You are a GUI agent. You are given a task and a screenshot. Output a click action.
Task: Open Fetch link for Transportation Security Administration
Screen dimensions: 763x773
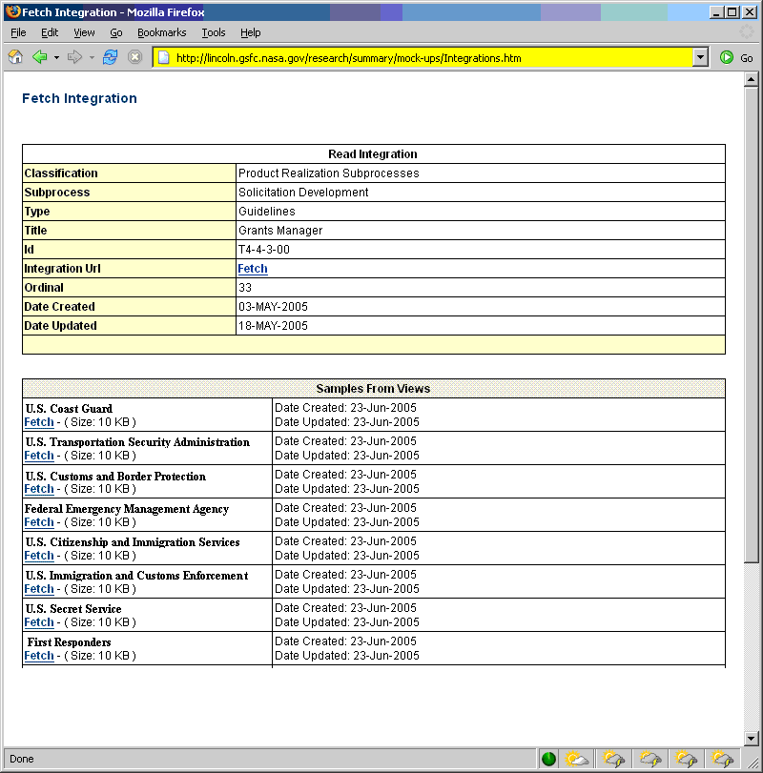tap(39, 456)
